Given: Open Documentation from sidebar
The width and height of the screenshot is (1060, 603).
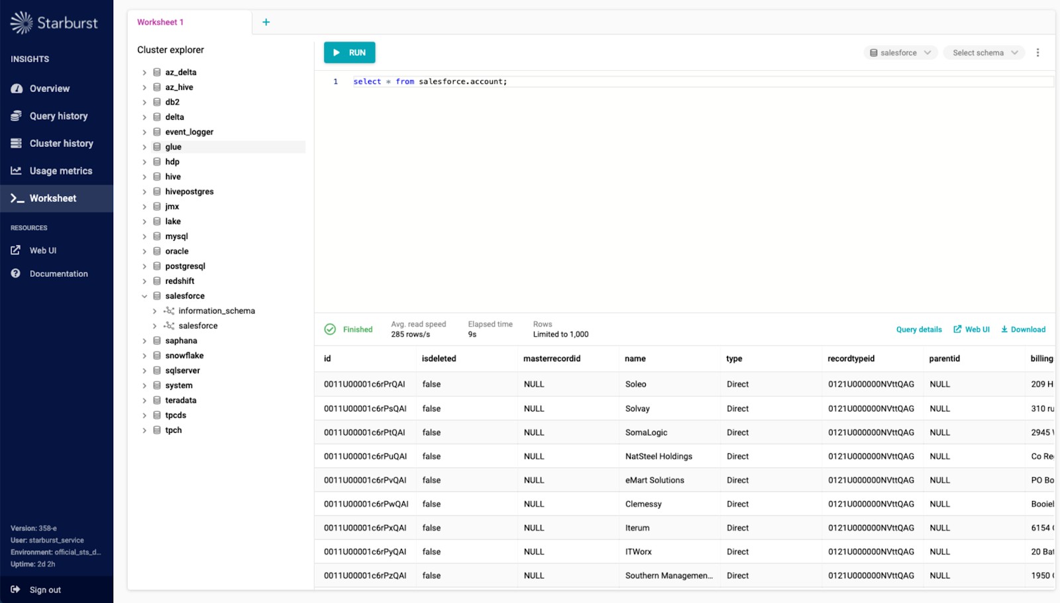Looking at the screenshot, I should 58,274.
